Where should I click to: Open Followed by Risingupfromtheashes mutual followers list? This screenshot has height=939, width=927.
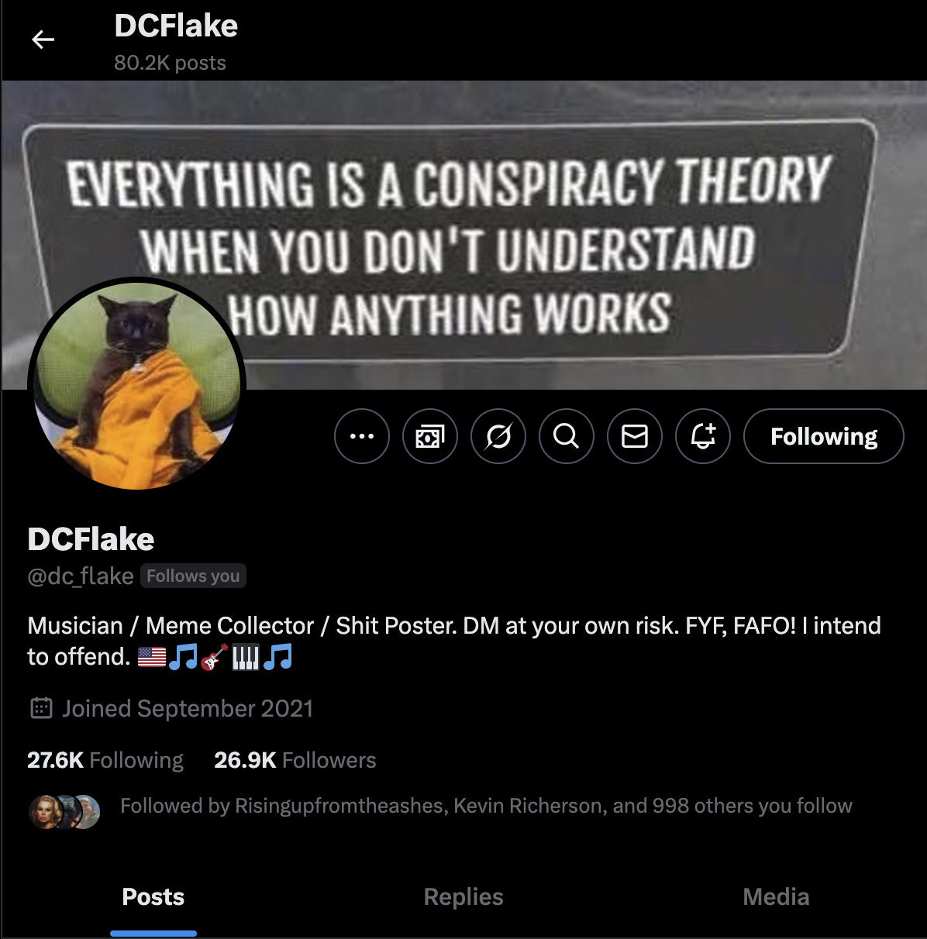(486, 806)
